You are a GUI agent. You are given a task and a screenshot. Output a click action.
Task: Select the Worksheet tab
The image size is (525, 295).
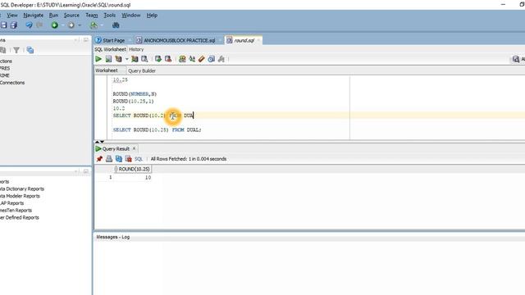click(107, 70)
